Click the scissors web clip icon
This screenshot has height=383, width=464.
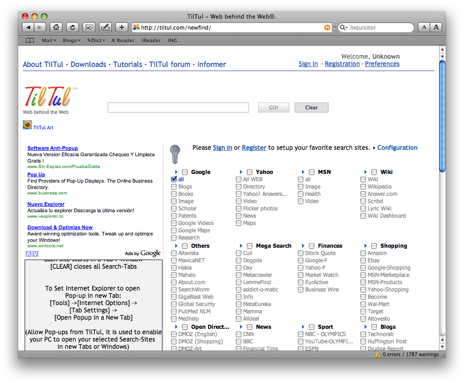tap(89, 27)
